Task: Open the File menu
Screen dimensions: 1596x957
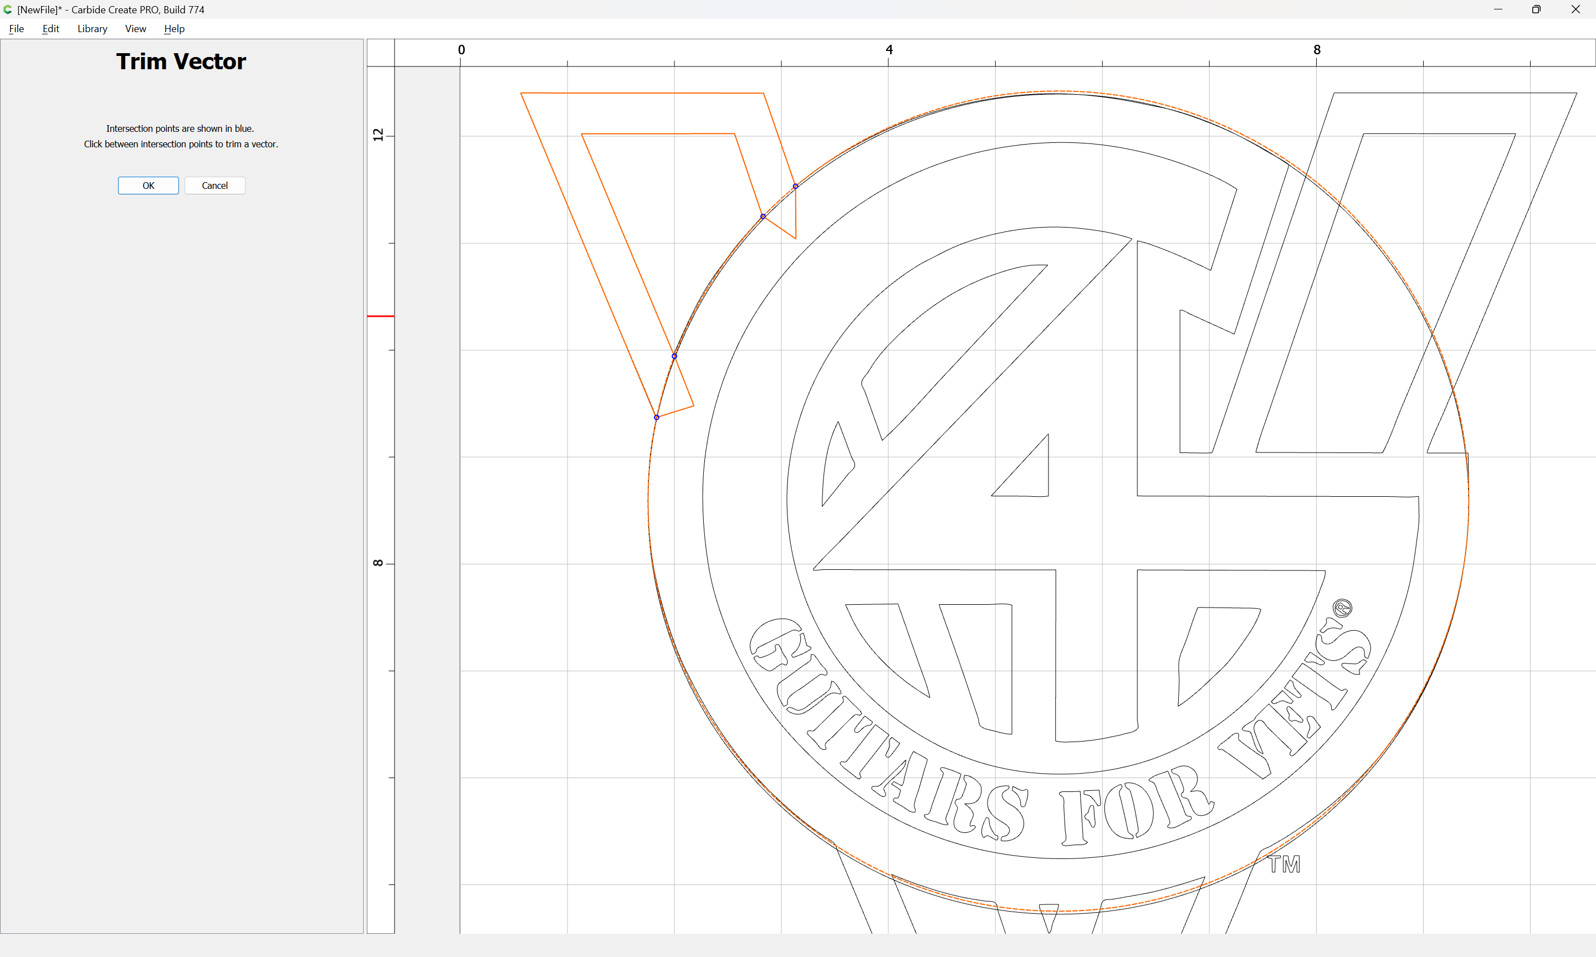Action: click(x=16, y=28)
